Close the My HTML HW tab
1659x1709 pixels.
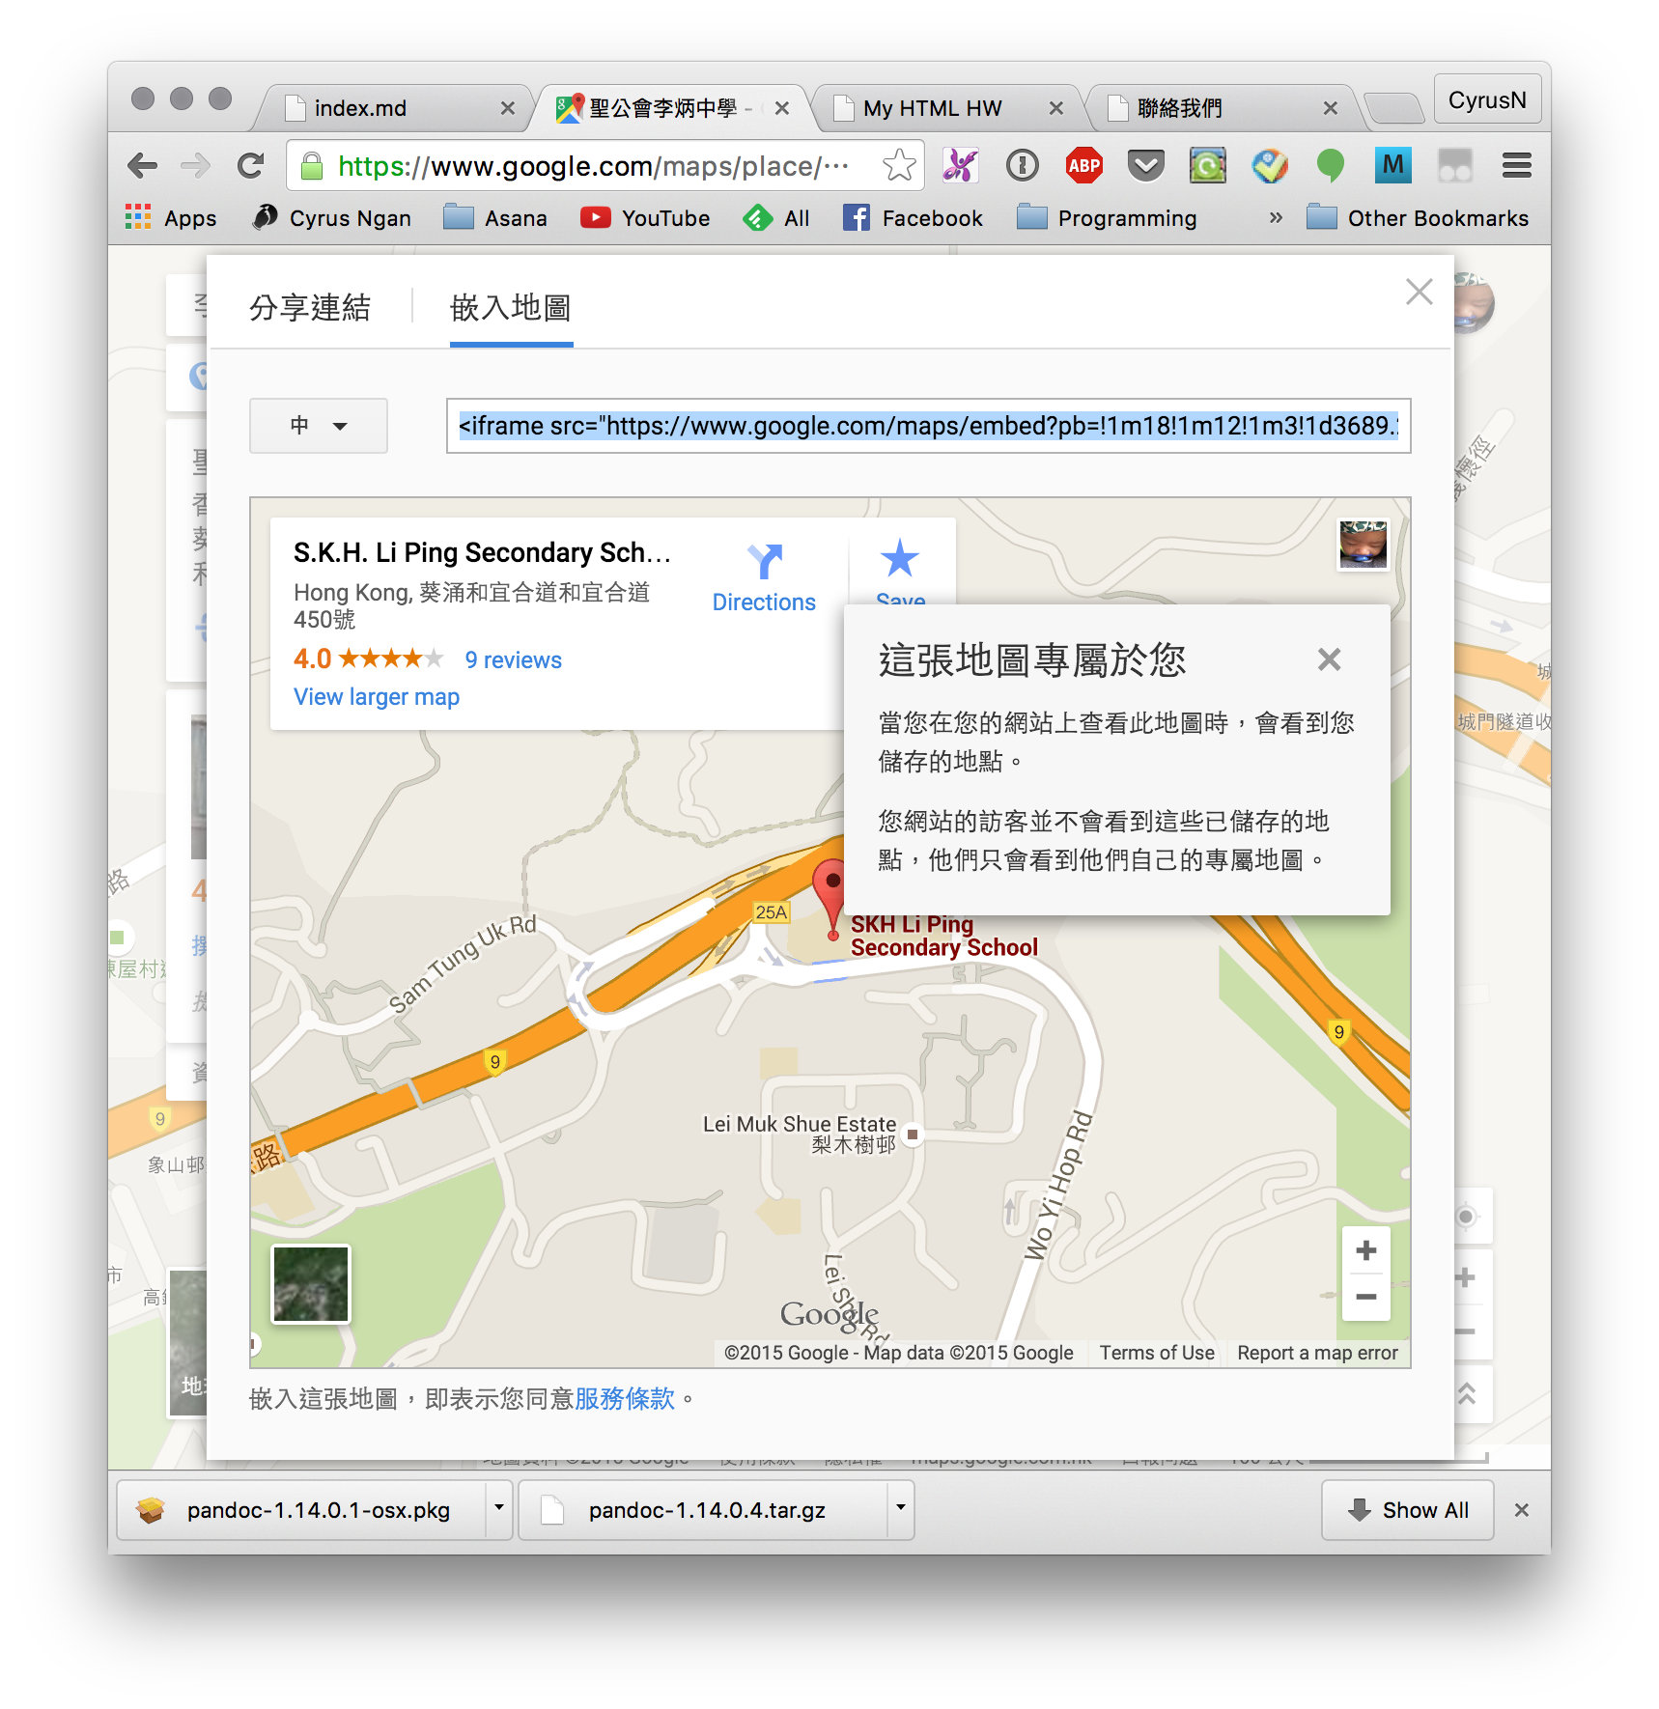[x=1055, y=108]
